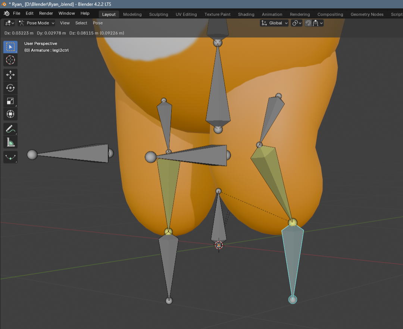Select the cyan highlighted leg control bone
The image size is (403, 329).
[293, 257]
